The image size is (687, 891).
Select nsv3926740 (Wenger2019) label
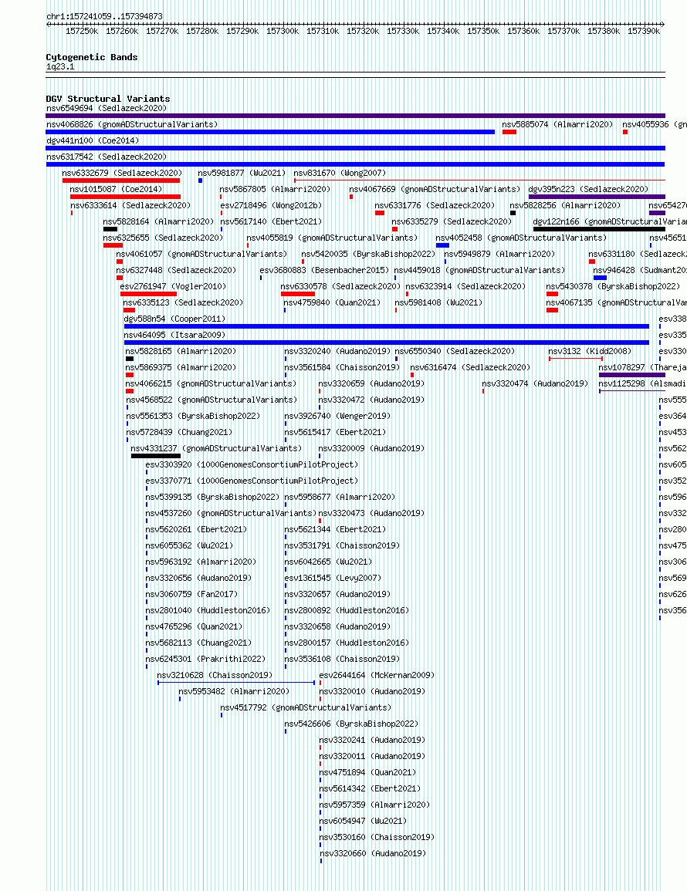pos(337,416)
